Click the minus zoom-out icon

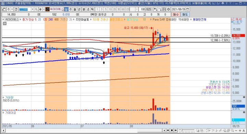point(236,131)
